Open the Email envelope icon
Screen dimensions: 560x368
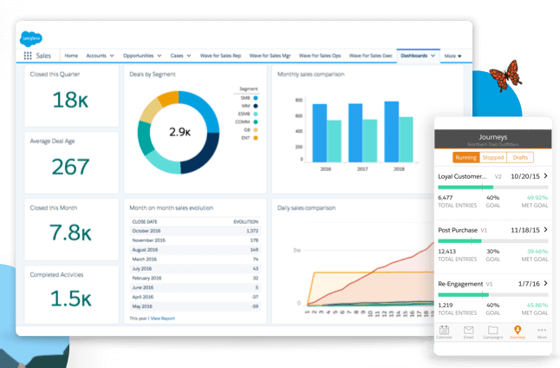(x=468, y=330)
